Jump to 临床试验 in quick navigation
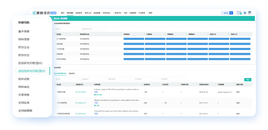Image resolution: width=268 pixels, height=130 pixels. click(x=24, y=79)
